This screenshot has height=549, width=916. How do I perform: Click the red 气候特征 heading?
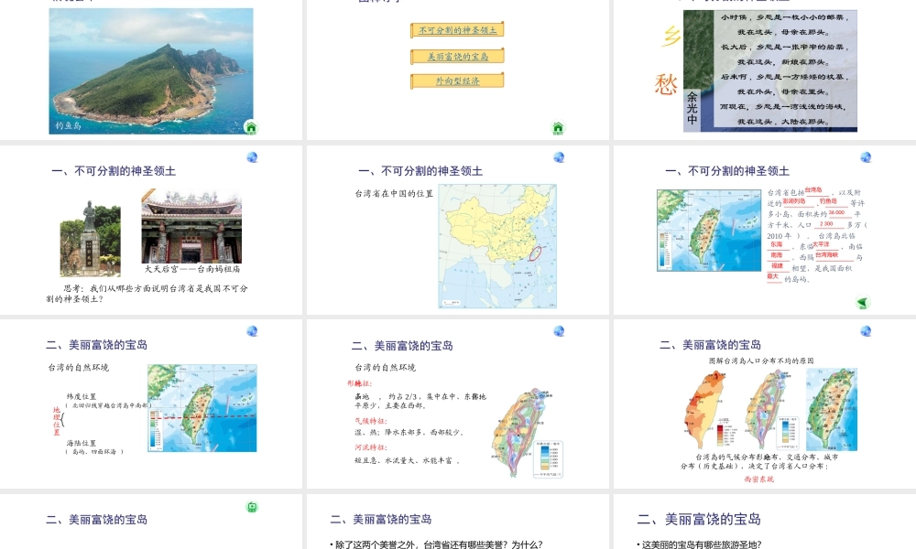[370, 421]
